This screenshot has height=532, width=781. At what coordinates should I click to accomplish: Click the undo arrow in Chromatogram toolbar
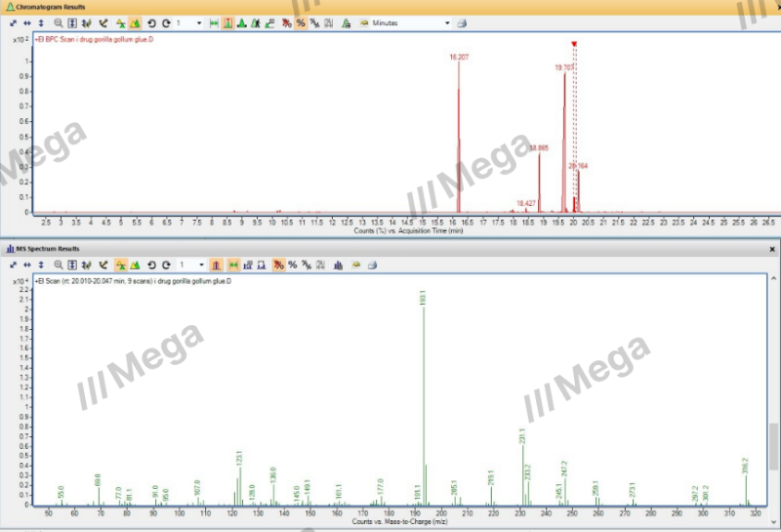(151, 22)
